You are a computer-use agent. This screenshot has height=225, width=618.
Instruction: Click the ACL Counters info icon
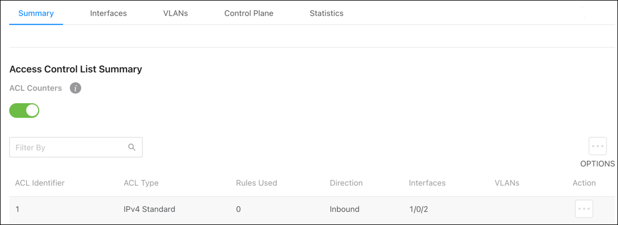point(75,88)
